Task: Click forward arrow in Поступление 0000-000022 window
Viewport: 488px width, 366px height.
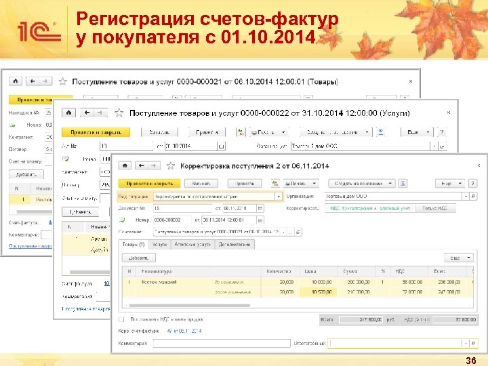Action: (x=100, y=113)
